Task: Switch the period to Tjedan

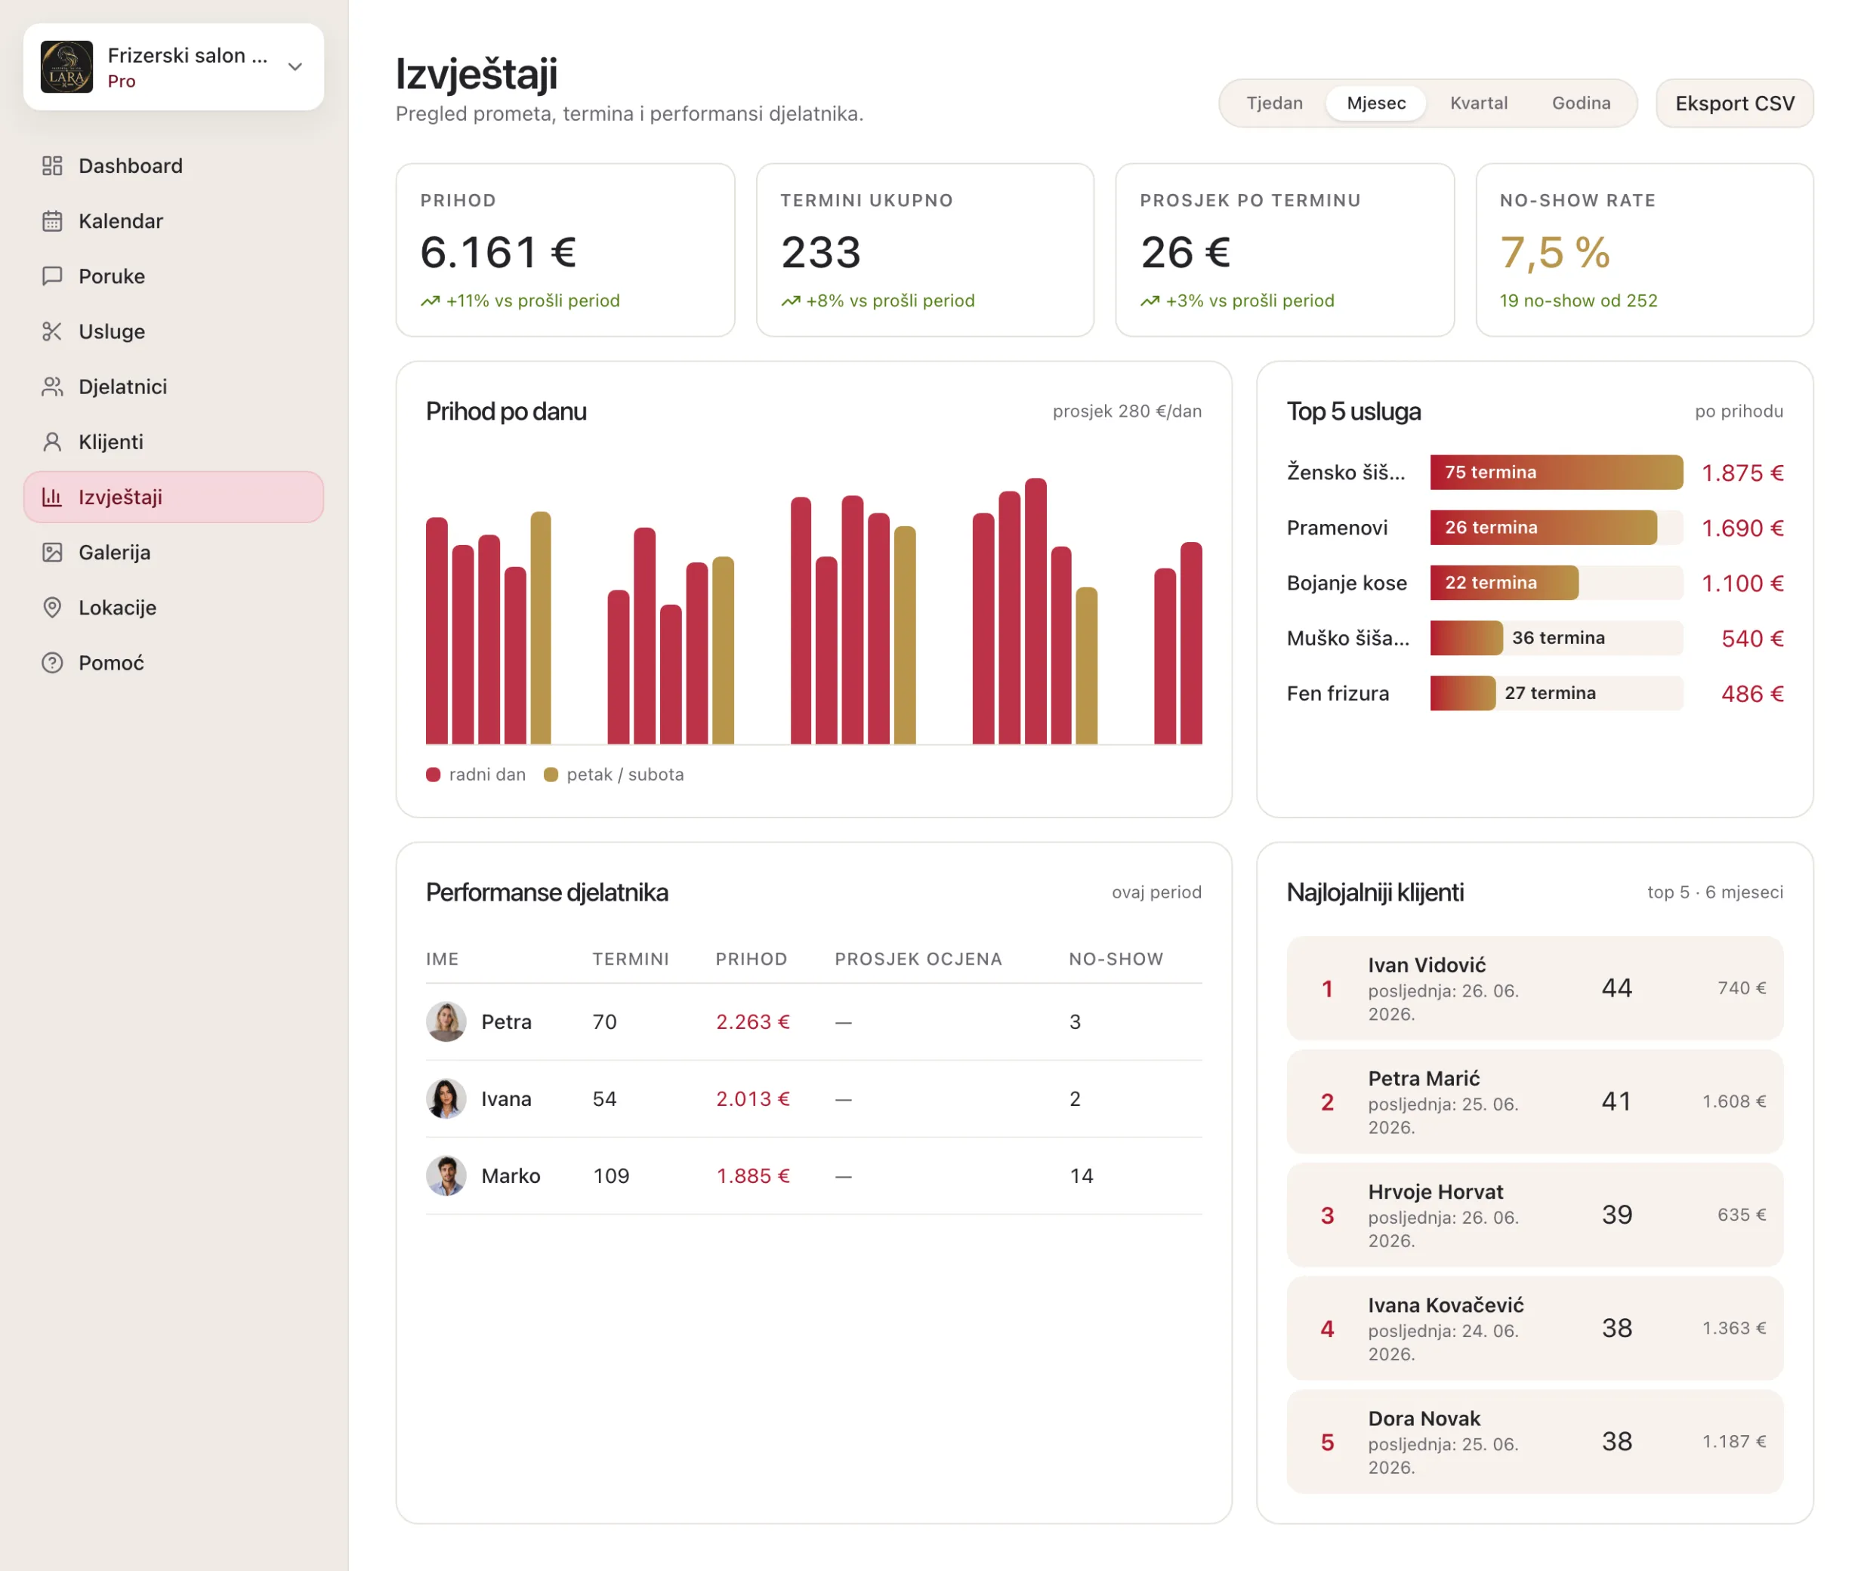Action: point(1274,103)
